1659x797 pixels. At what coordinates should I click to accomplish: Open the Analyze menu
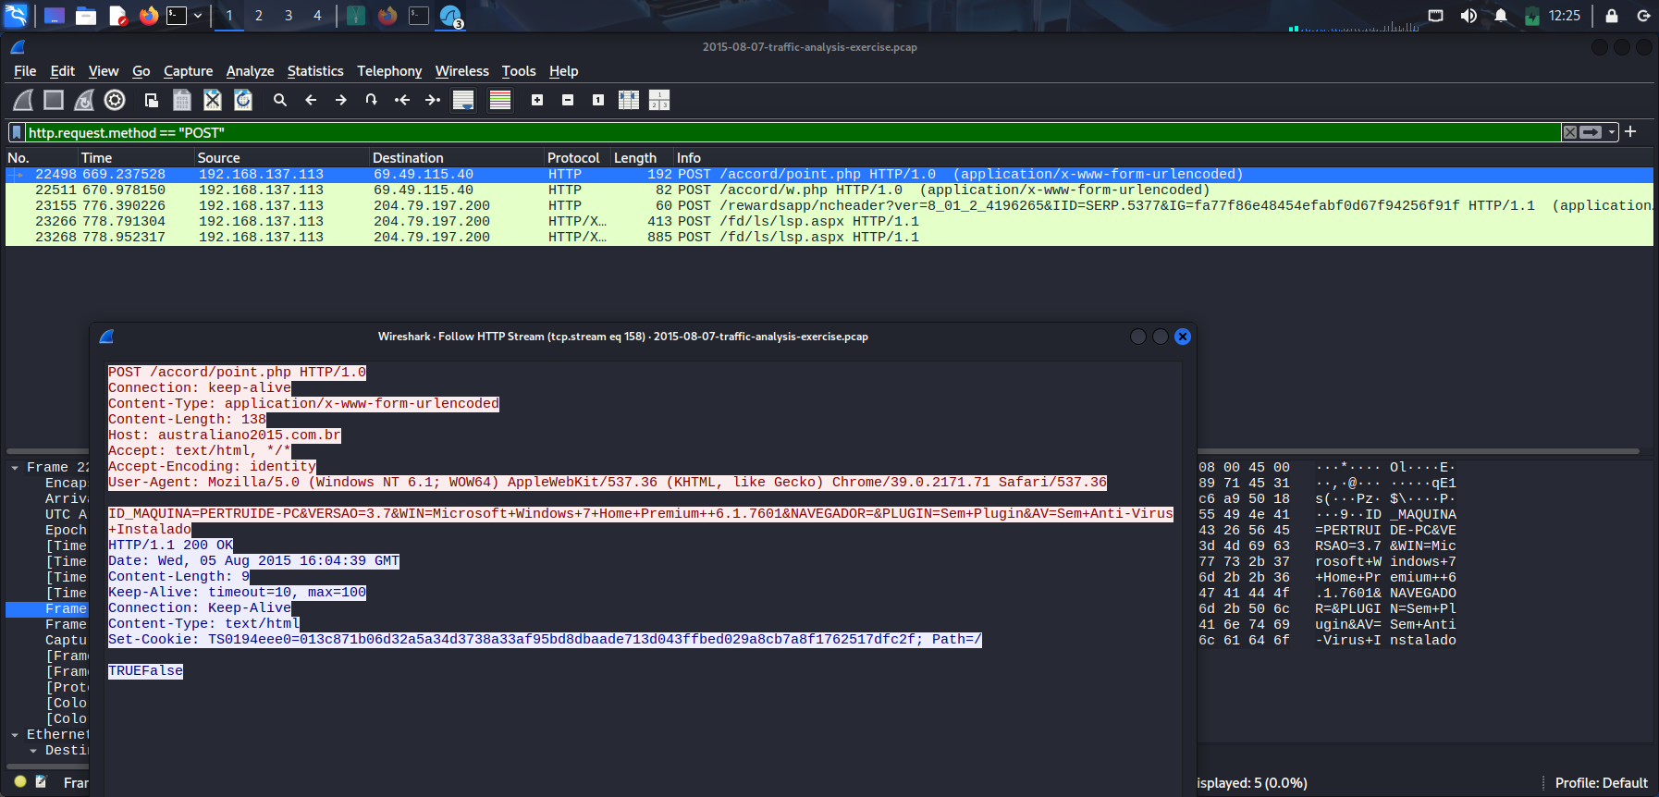251,71
